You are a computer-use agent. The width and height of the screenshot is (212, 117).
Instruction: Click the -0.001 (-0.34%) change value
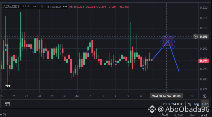(x=119, y=7)
